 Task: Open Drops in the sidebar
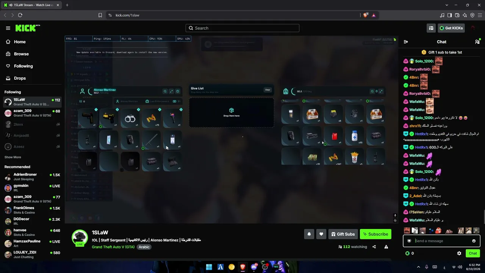[x=20, y=78]
